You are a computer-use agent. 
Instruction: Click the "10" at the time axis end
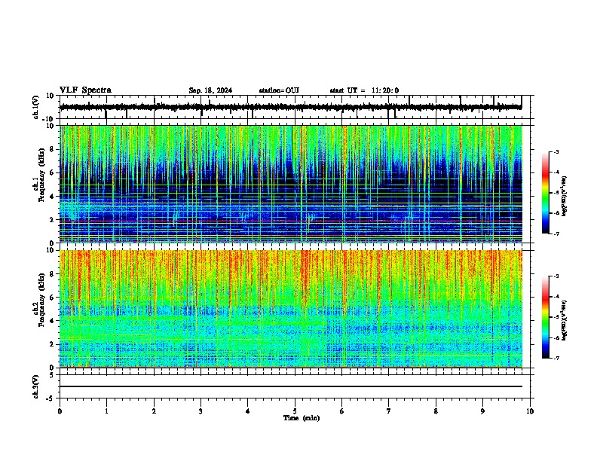click(x=530, y=411)
